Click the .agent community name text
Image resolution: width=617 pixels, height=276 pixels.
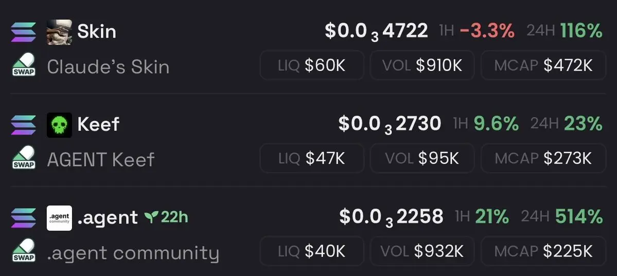[133, 253]
